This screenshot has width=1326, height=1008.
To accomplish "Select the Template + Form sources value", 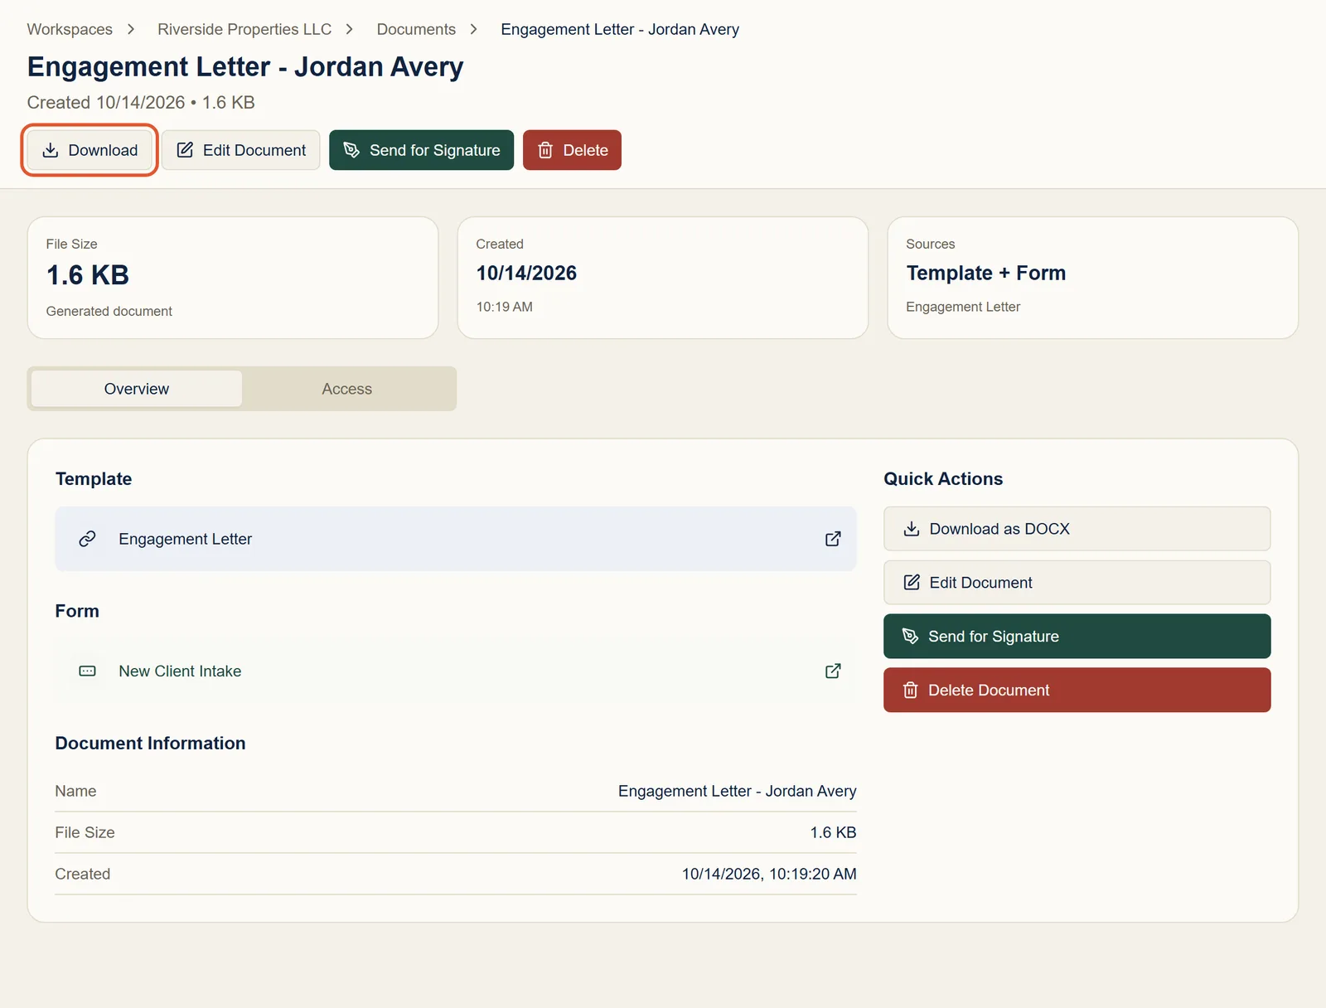I will click(985, 274).
